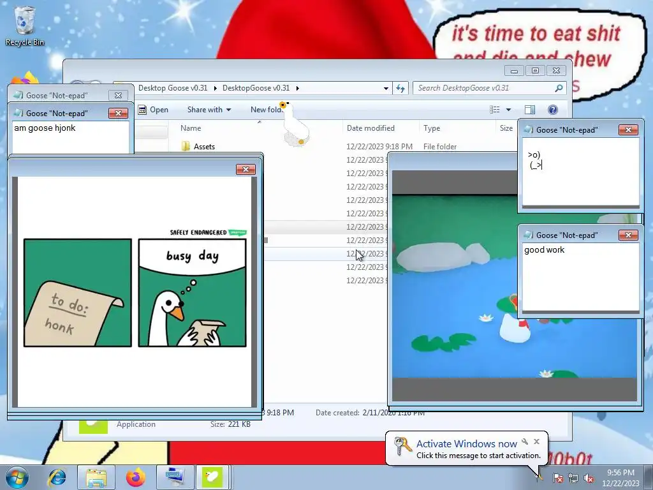Open the network tray icon

573,479
